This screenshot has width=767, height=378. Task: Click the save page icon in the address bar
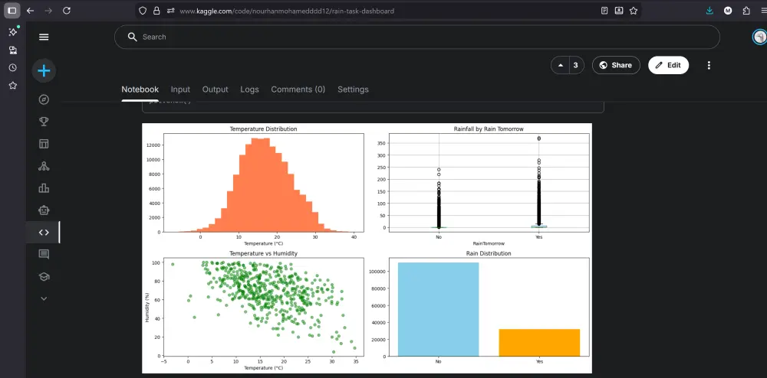[619, 11]
